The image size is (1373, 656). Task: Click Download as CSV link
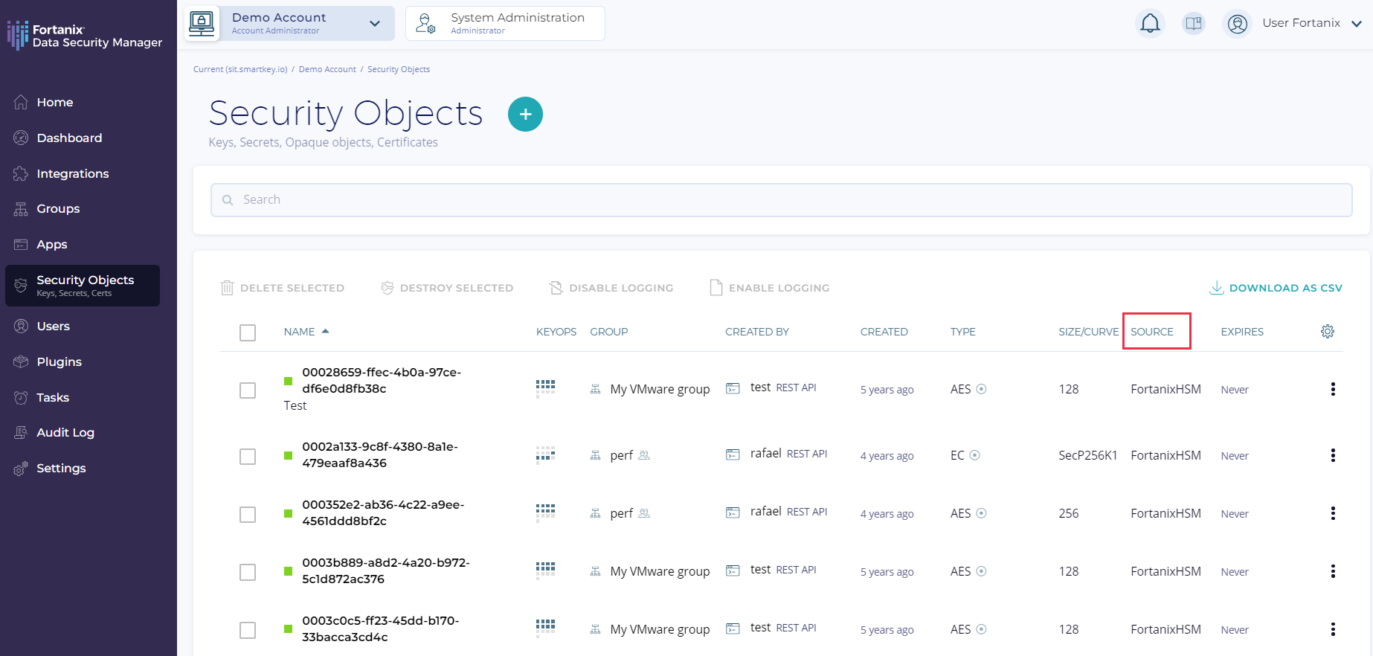[x=1285, y=288]
